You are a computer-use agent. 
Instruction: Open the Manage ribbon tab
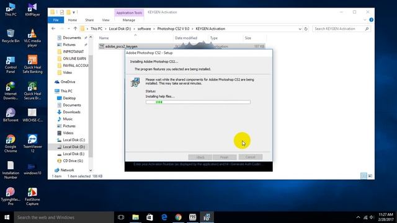(x=129, y=20)
